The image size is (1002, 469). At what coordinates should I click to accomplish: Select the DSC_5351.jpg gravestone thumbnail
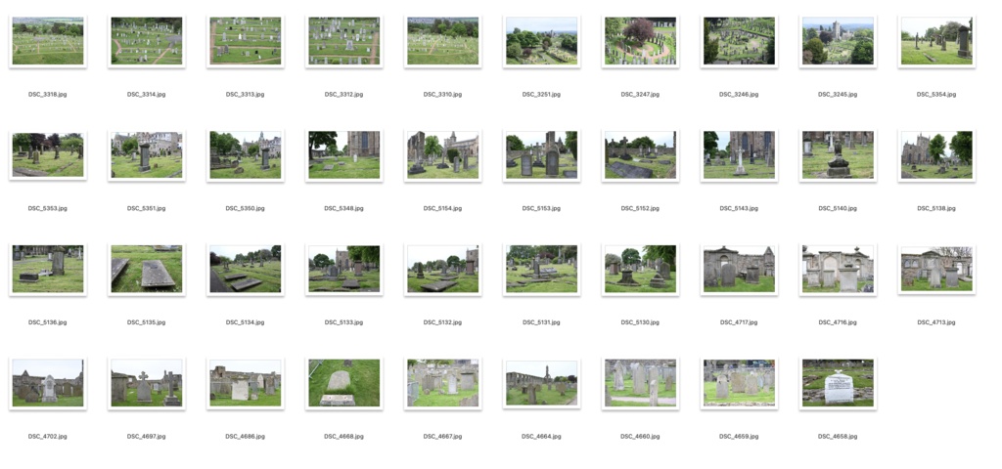click(147, 155)
